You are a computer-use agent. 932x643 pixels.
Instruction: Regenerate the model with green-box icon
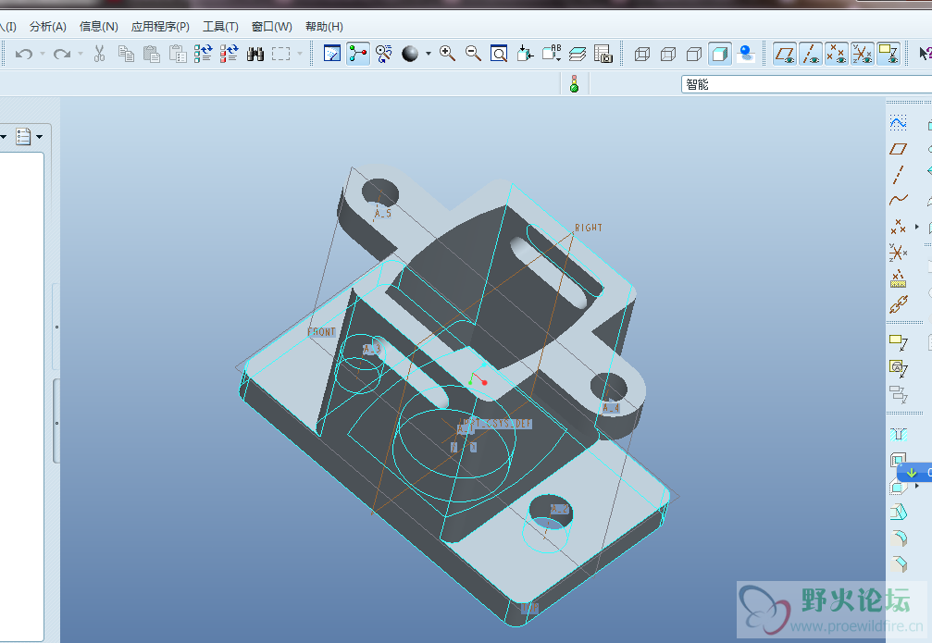pyautogui.click(x=204, y=54)
